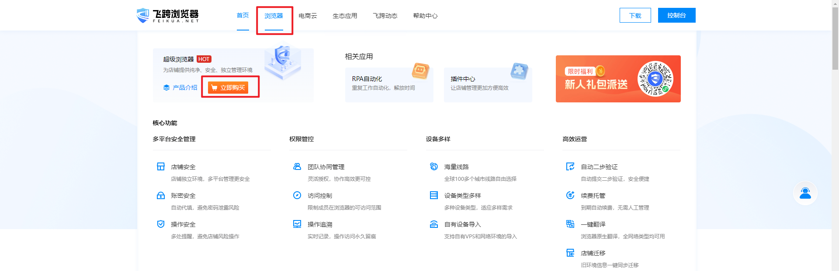Click the team collaboration management icon
This screenshot has height=271, width=839.
[297, 166]
